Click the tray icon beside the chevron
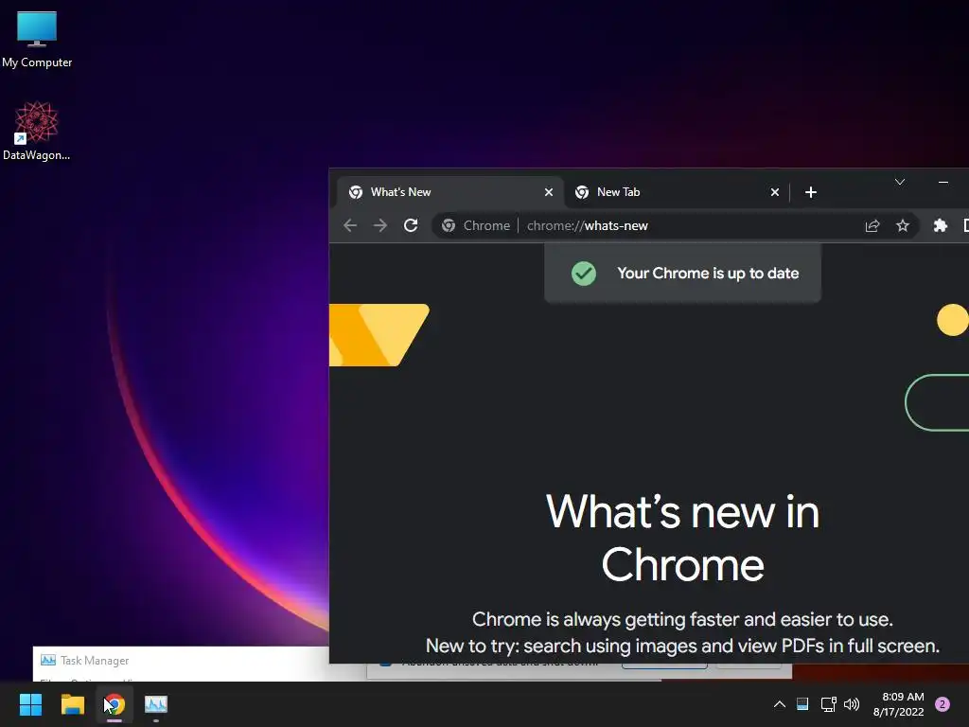969x727 pixels. [802, 704]
